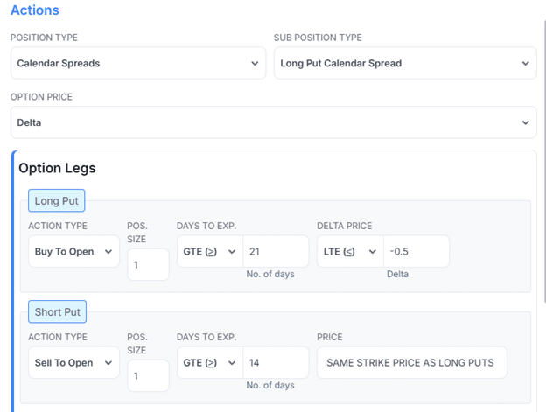Open the Sell To Open action type dropdown
Screen dimensions: 546x412
click(x=73, y=362)
